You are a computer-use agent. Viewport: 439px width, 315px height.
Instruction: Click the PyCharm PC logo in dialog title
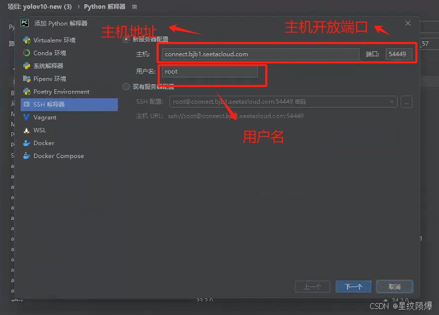point(25,23)
